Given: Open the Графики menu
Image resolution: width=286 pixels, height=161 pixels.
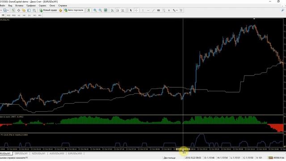Looking at the screenshot, I should click(x=31, y=6).
